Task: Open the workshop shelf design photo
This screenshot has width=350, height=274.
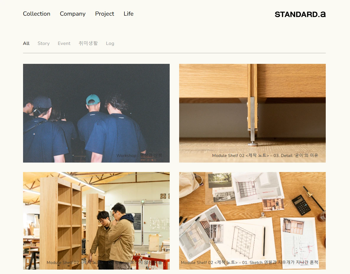Action: (x=96, y=221)
